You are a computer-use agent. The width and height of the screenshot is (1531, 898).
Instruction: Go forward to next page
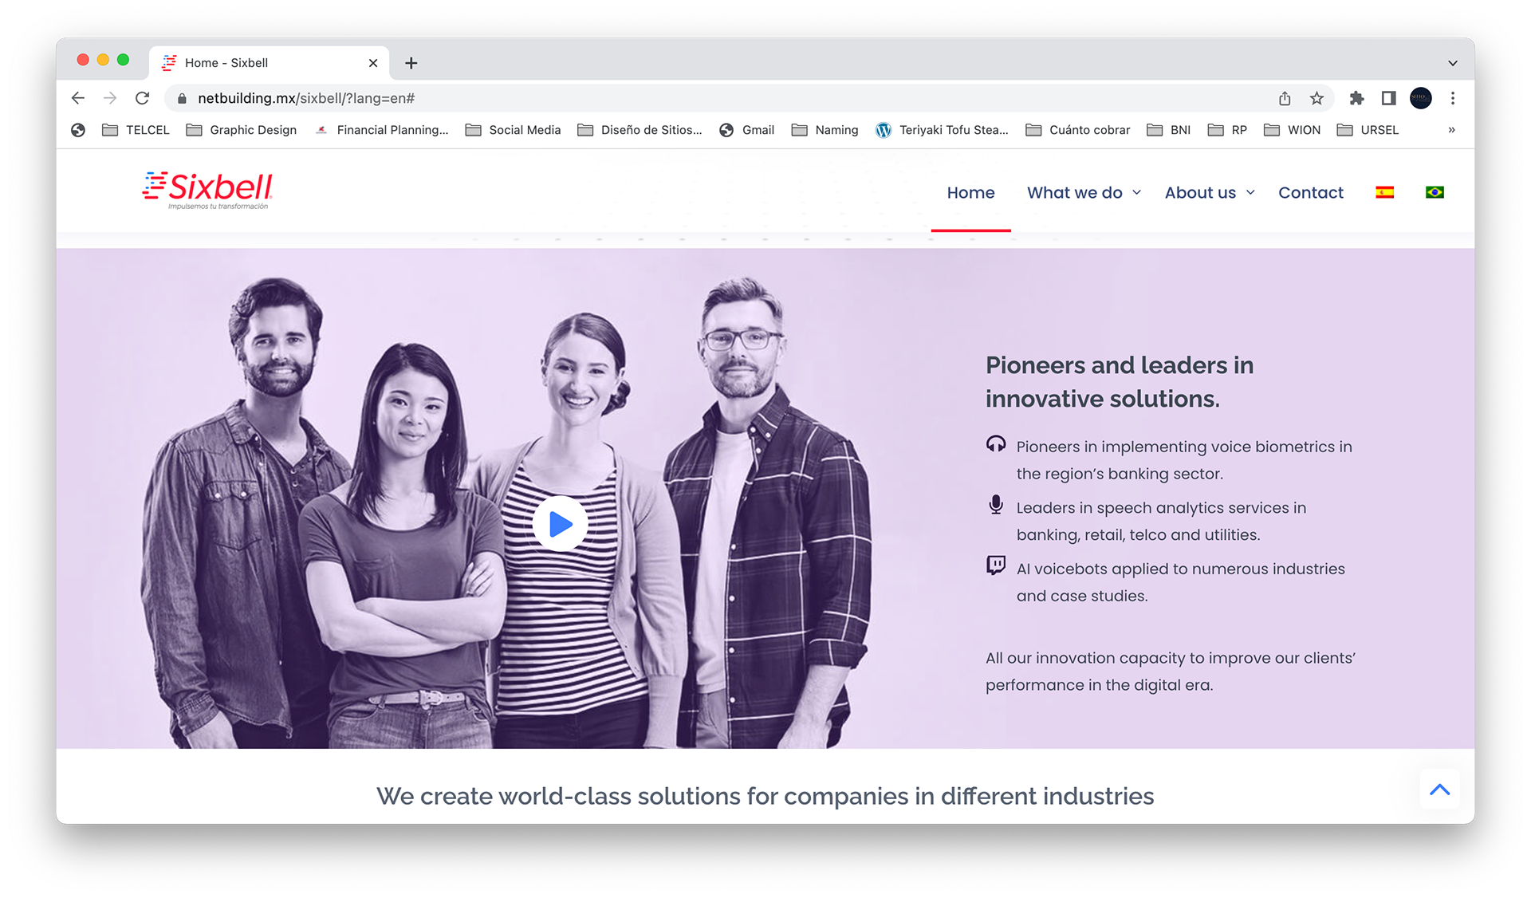click(x=110, y=98)
